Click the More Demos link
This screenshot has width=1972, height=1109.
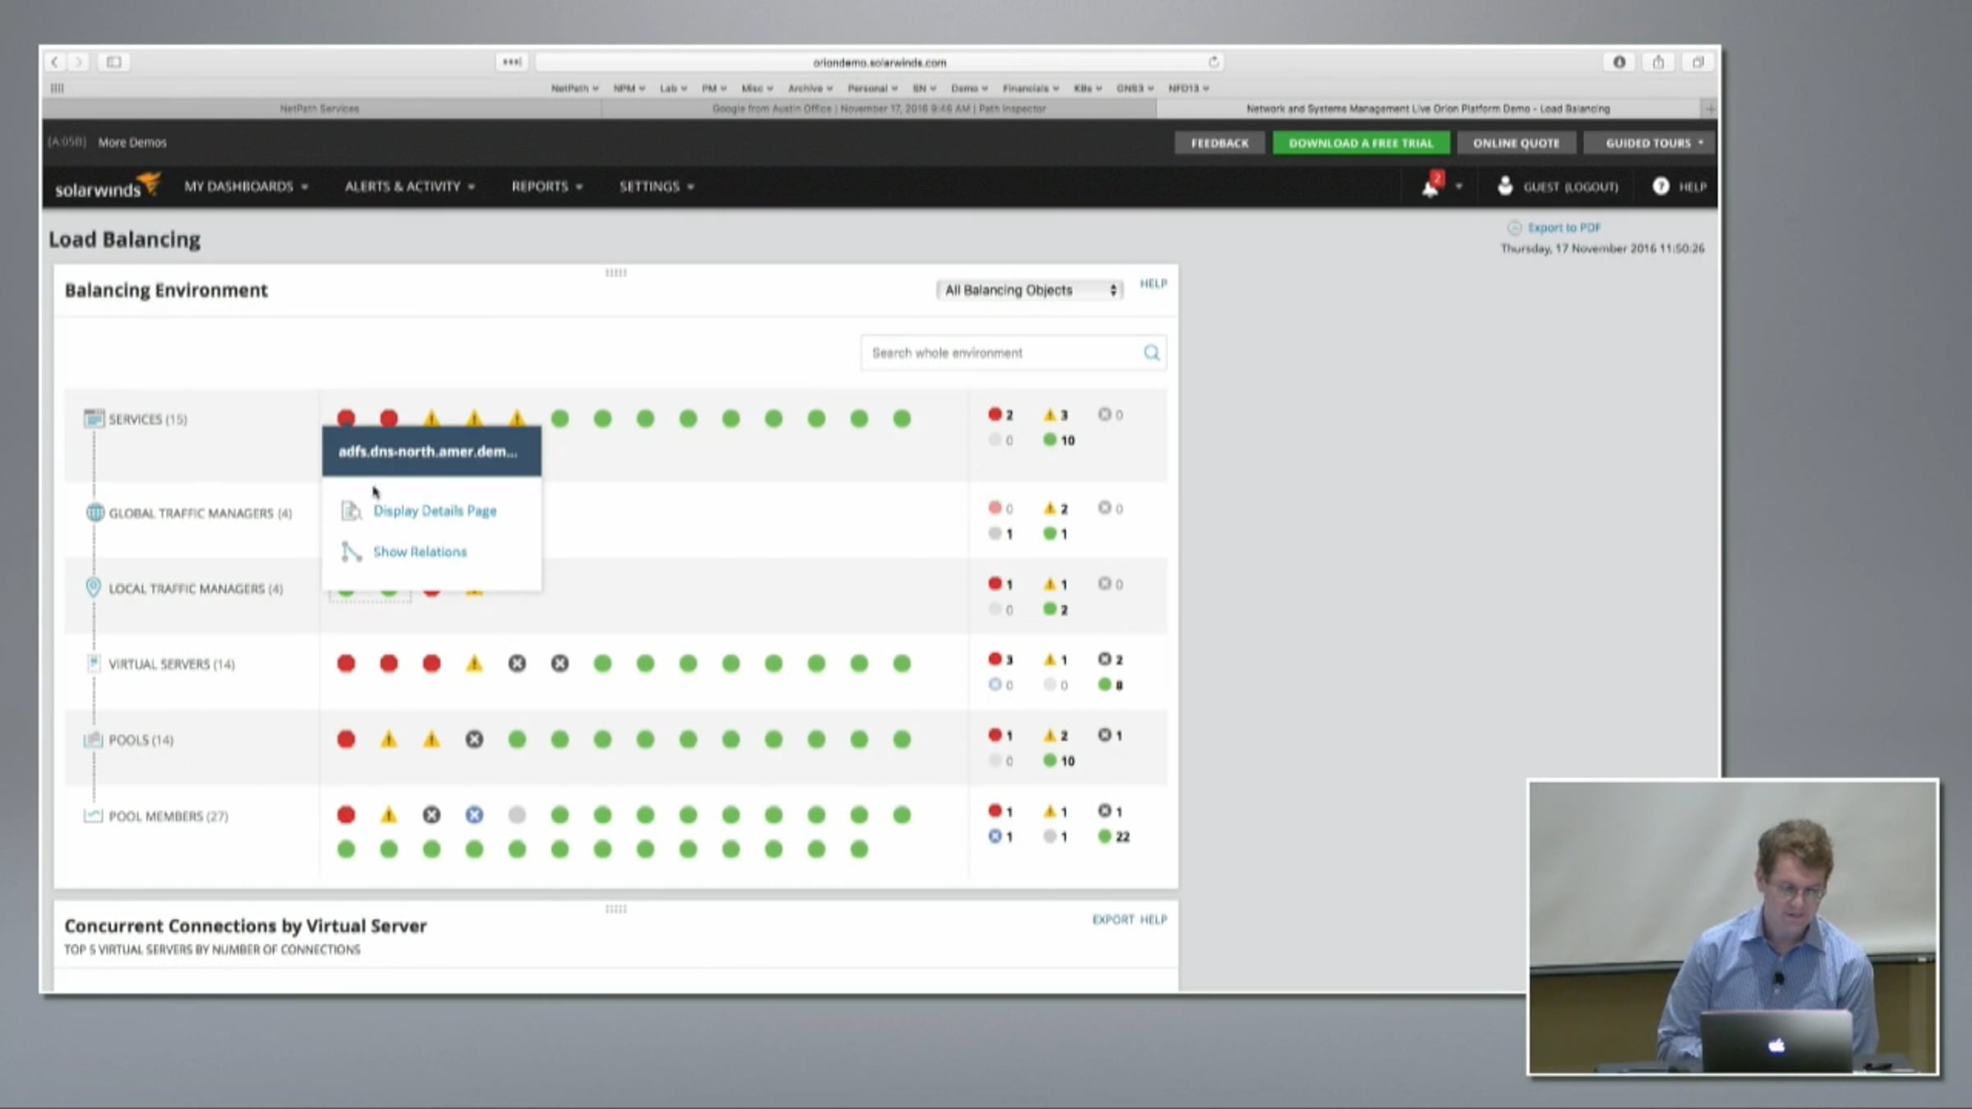pos(132,142)
